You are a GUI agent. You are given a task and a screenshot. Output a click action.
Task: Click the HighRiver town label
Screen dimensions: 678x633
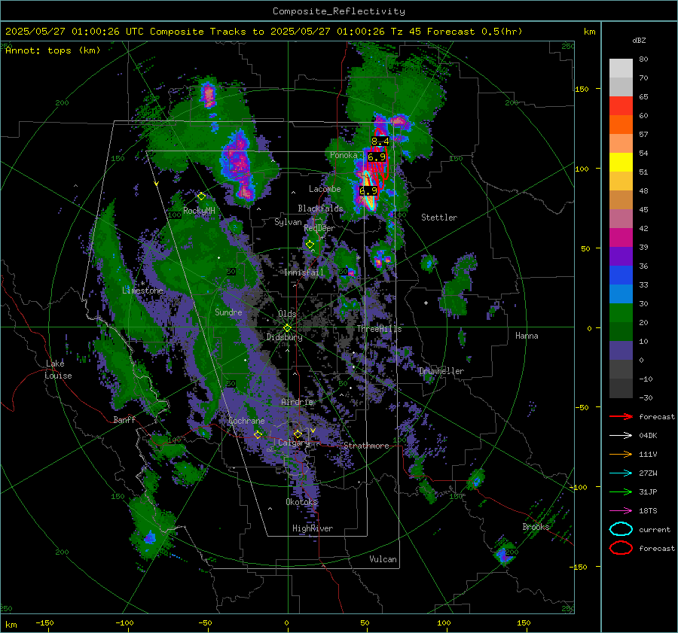pos(312,528)
